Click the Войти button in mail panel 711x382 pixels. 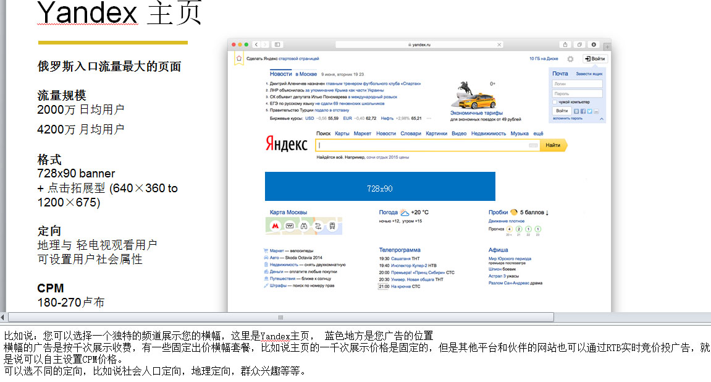click(562, 111)
